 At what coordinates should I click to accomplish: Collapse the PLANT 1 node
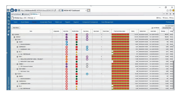coord(16,39)
